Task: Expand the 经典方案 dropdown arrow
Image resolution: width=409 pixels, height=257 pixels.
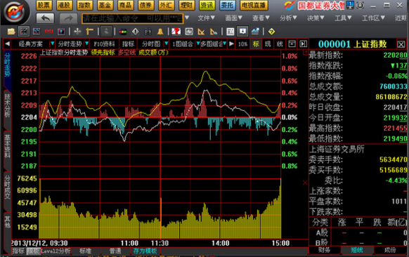Action: [52, 44]
